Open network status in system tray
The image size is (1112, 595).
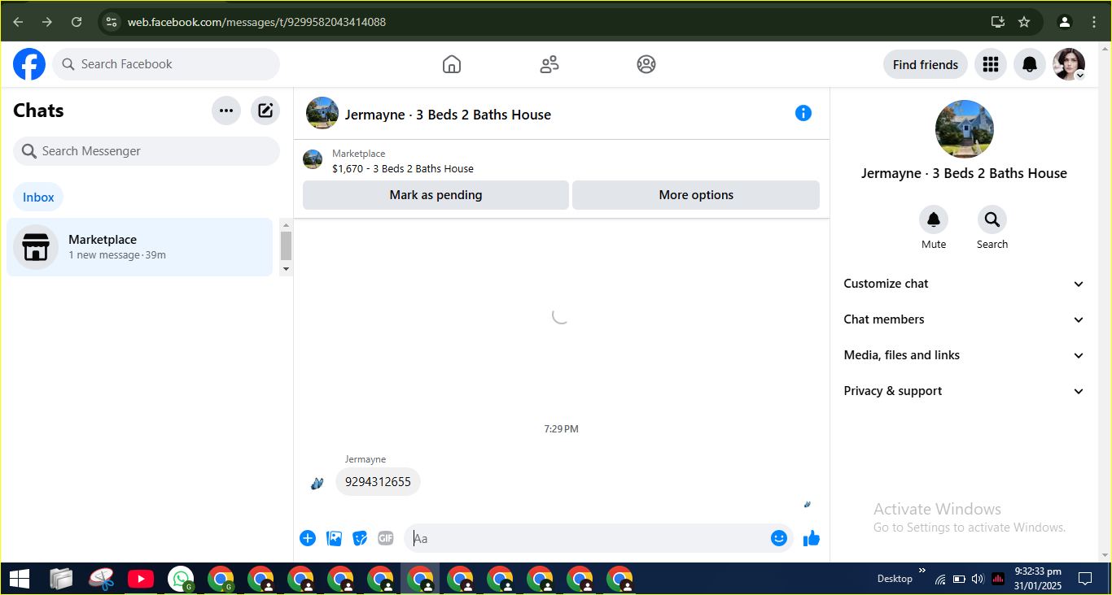[x=940, y=579]
